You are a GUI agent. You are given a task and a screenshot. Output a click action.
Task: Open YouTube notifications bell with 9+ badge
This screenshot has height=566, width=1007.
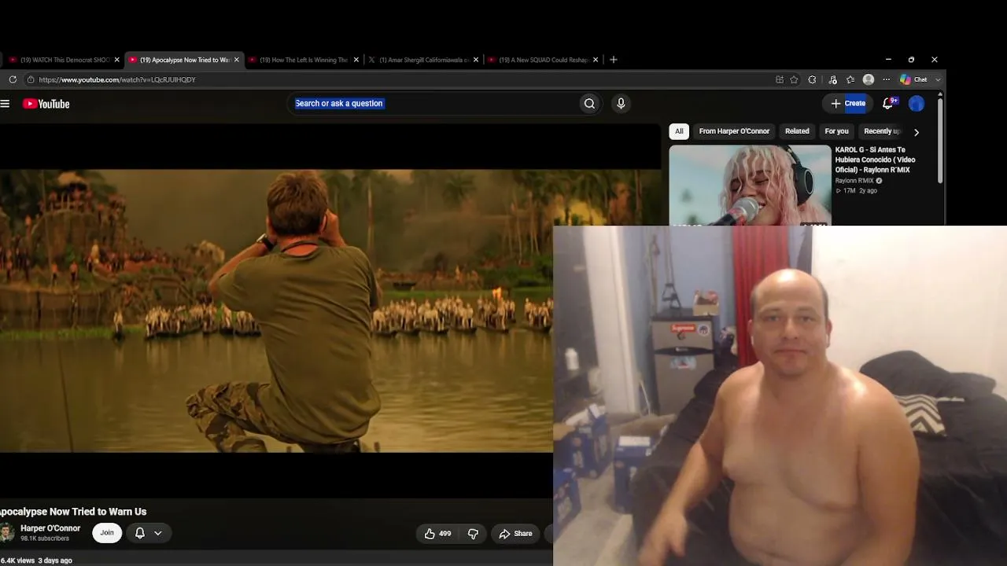pos(889,103)
